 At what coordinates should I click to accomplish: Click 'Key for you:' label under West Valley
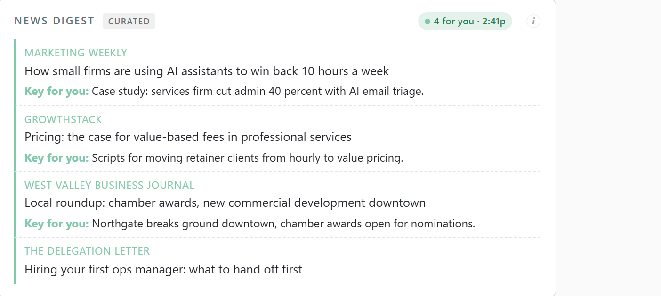point(56,224)
